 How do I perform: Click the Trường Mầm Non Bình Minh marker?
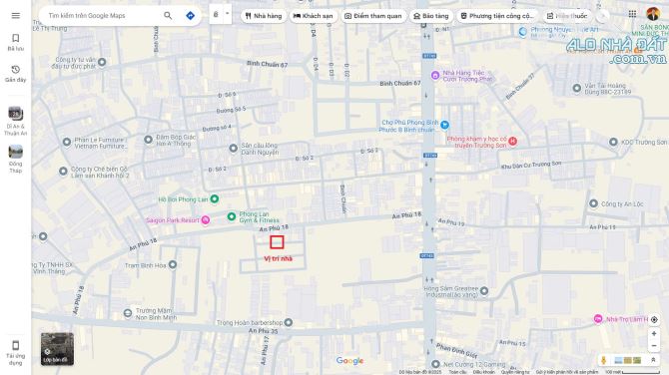(128, 313)
